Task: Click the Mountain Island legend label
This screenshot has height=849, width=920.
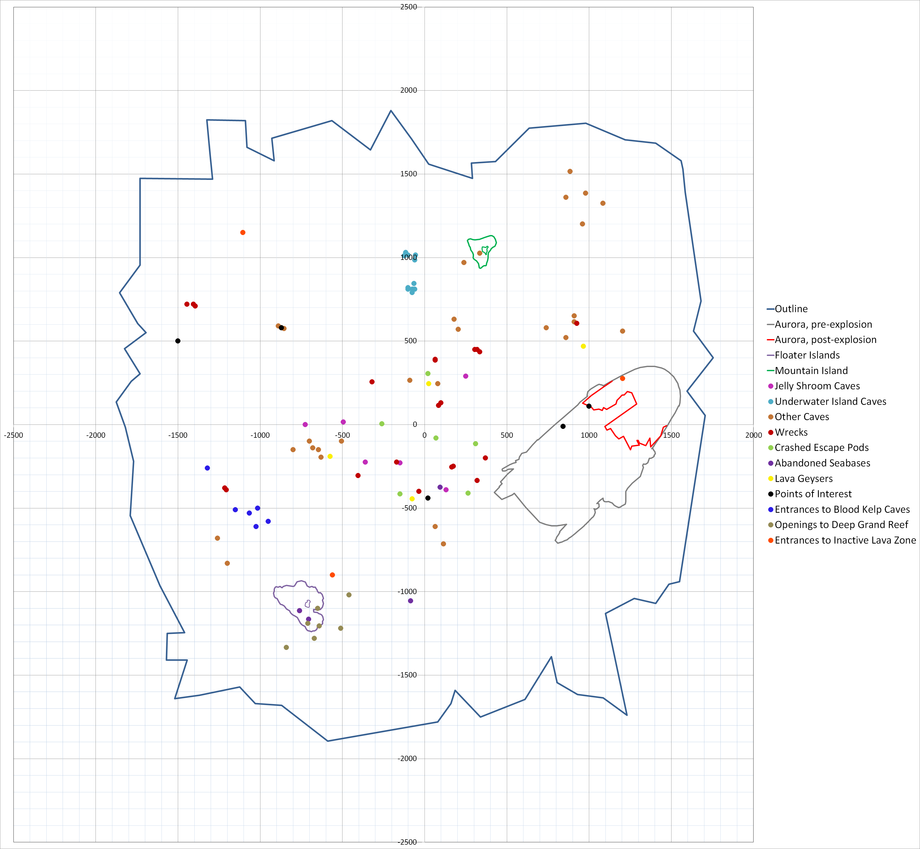Action: 811,371
